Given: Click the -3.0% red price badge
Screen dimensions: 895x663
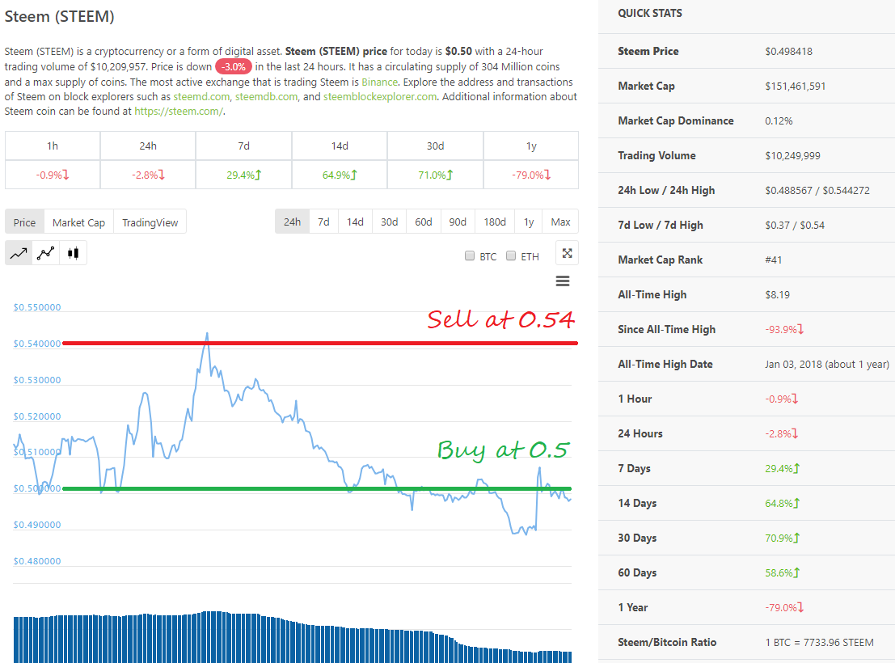Looking at the screenshot, I should [x=234, y=66].
